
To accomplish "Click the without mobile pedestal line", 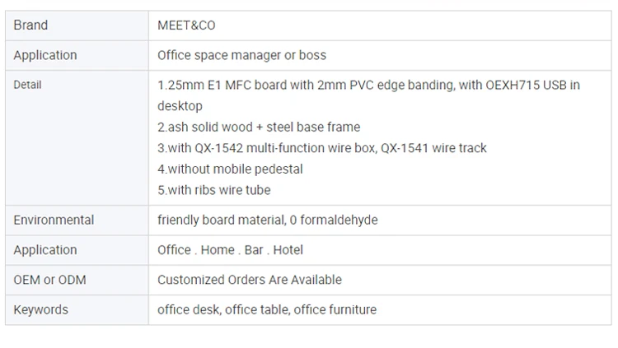I will click(x=230, y=169).
